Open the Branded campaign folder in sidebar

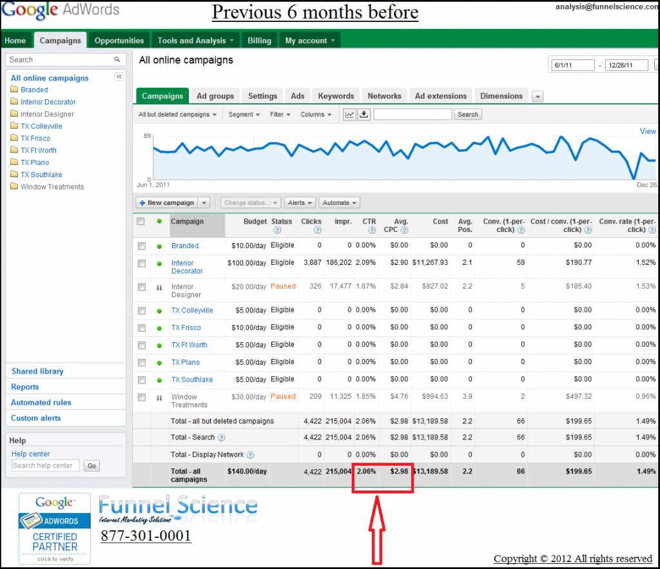(x=34, y=90)
